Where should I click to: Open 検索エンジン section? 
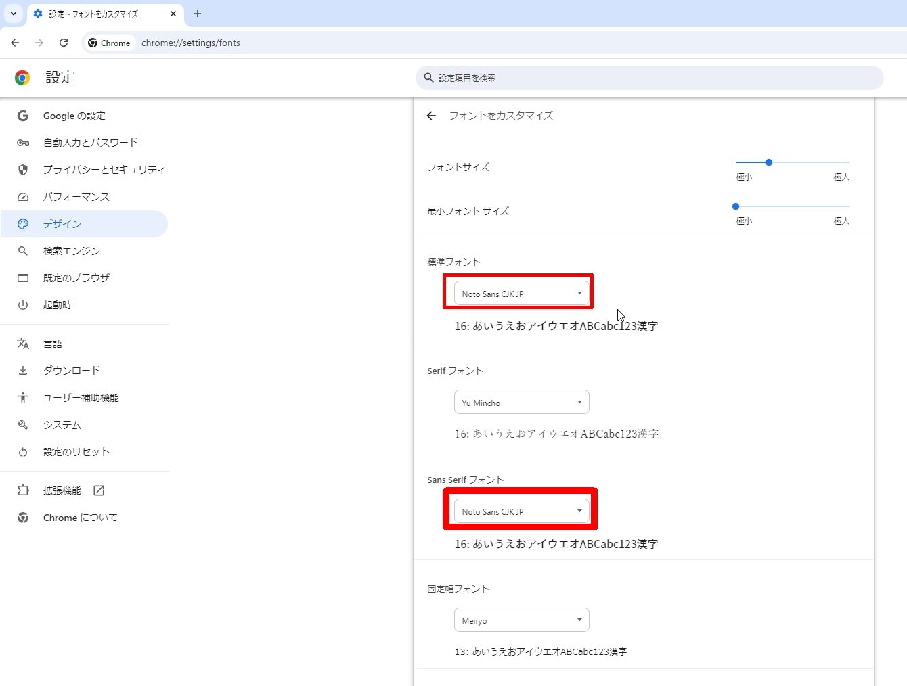coord(84,251)
